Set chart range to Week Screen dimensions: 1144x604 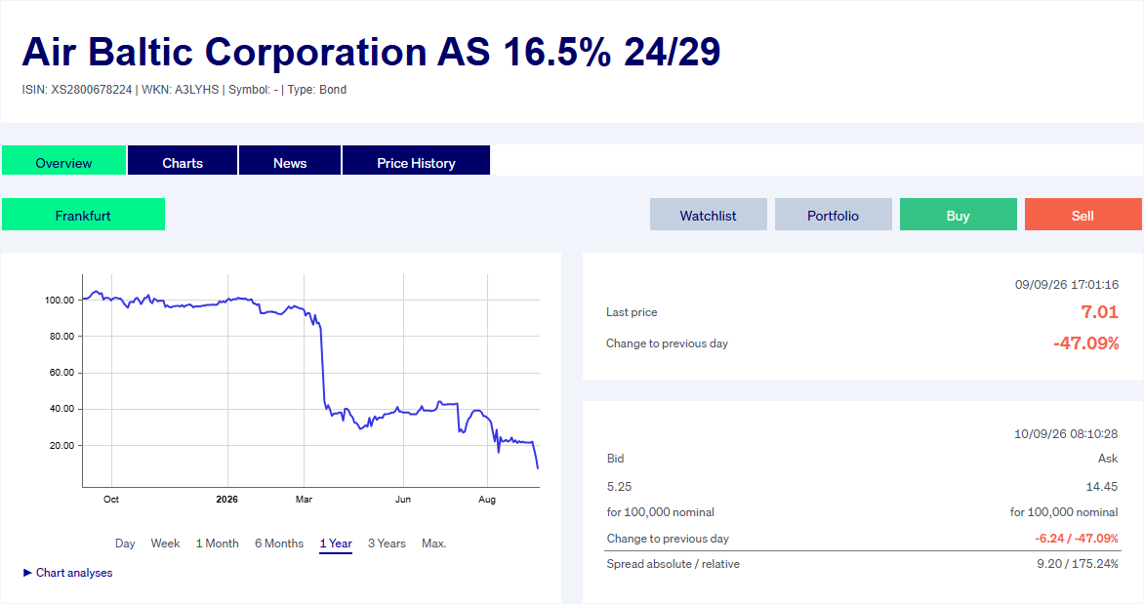[x=165, y=544]
